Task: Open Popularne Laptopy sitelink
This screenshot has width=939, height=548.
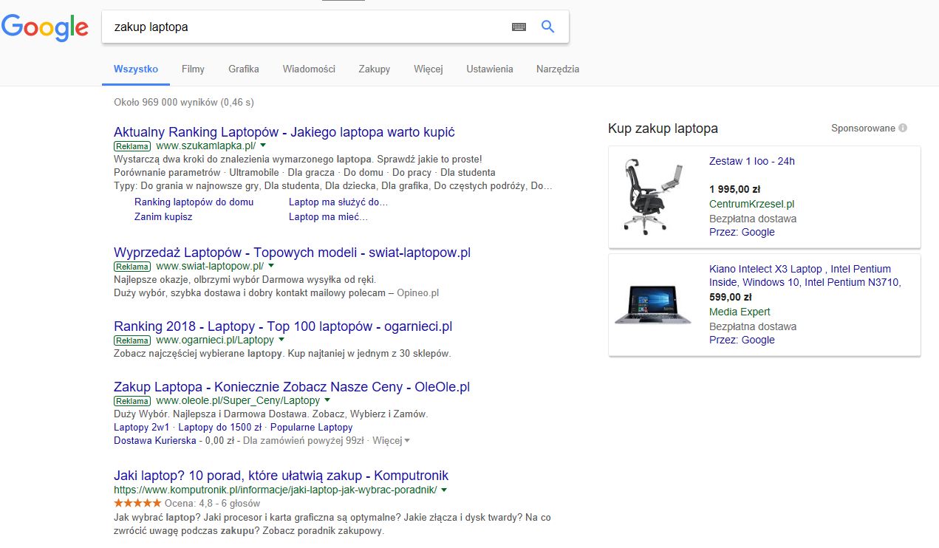Action: coord(312,427)
